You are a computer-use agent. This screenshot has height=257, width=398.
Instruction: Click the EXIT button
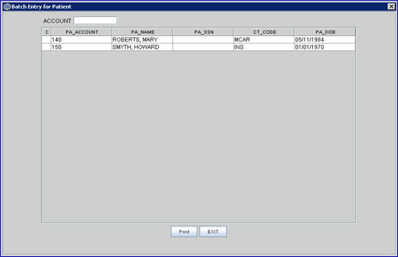point(213,232)
